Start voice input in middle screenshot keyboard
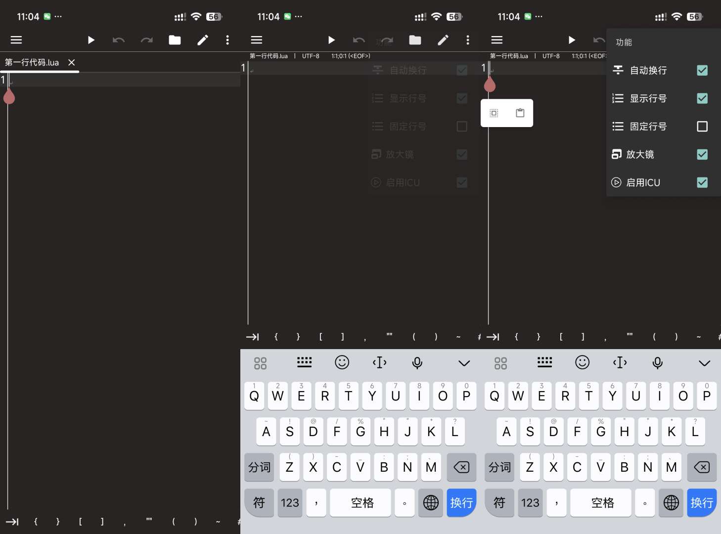This screenshot has height=534, width=721. [417, 363]
